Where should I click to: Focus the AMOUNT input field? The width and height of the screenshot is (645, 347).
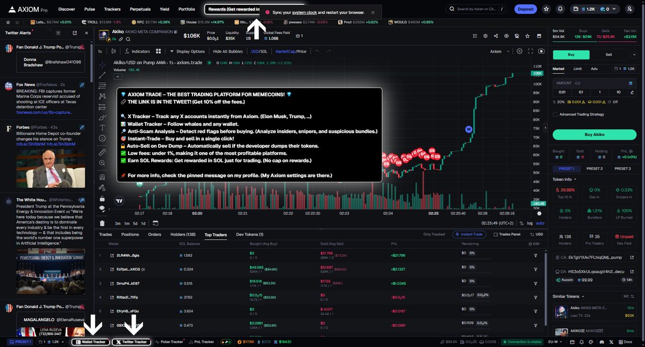[594, 83]
